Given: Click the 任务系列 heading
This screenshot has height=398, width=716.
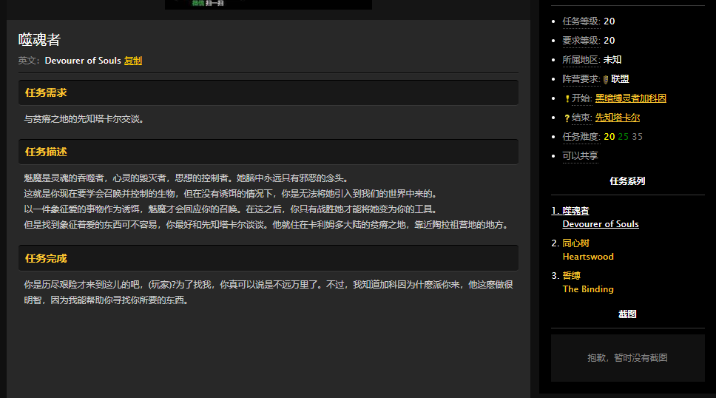Looking at the screenshot, I should tap(627, 181).
